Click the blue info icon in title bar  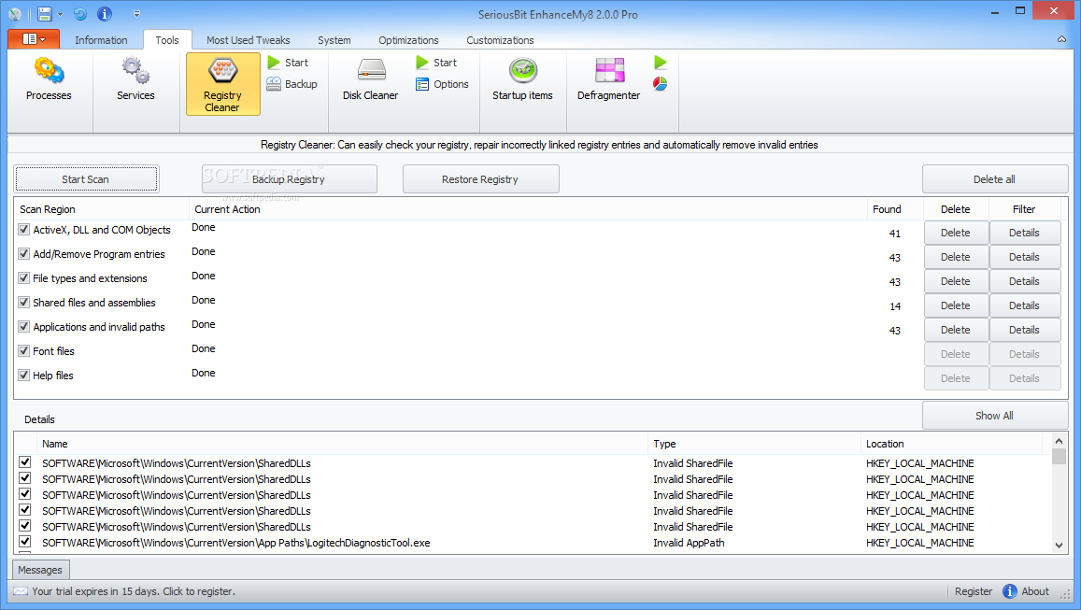coord(104,14)
